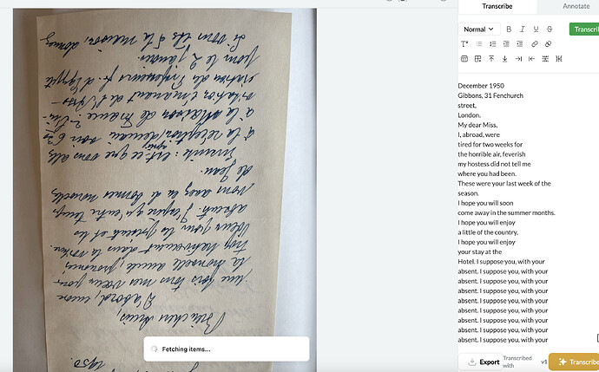The image size is (599, 372).
Task: Switch to the Annotate tab
Action: click(576, 6)
